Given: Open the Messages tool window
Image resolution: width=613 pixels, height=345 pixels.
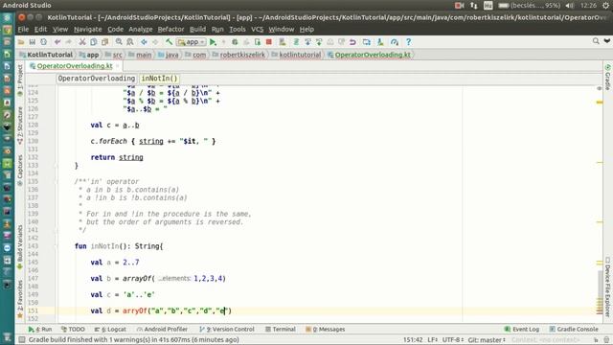Looking at the screenshot, I should 326,330.
